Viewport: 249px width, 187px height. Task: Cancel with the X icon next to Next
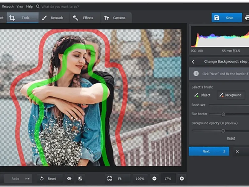coord(237,151)
